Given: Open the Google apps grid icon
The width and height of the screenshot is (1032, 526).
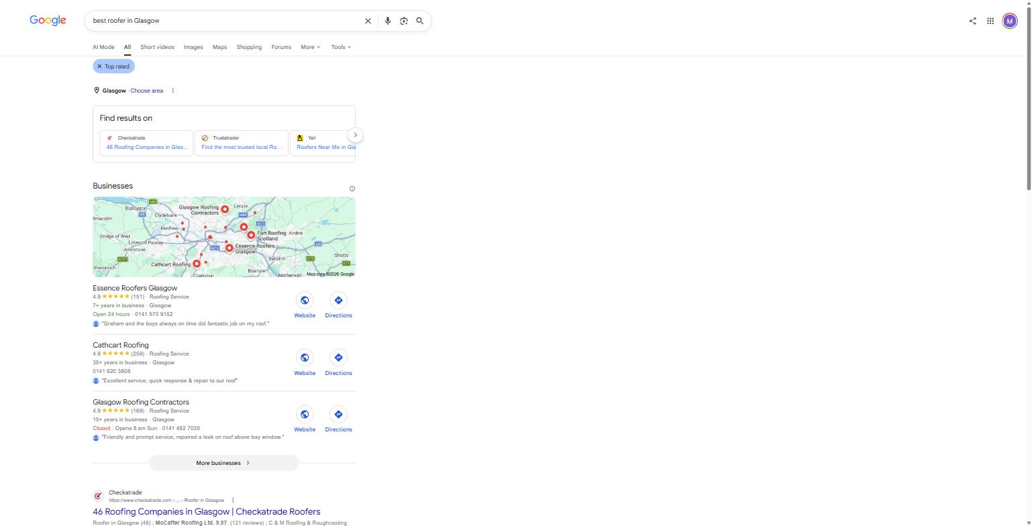Looking at the screenshot, I should 990,21.
